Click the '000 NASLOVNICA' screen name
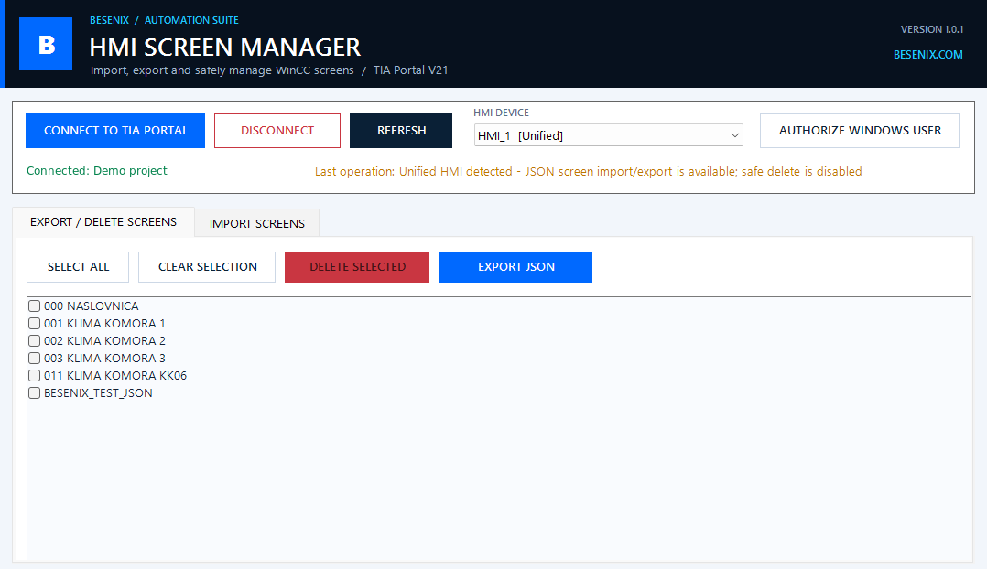Image resolution: width=987 pixels, height=569 pixels. coord(92,306)
